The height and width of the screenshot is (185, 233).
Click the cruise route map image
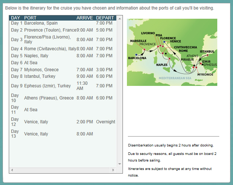pos(172,52)
